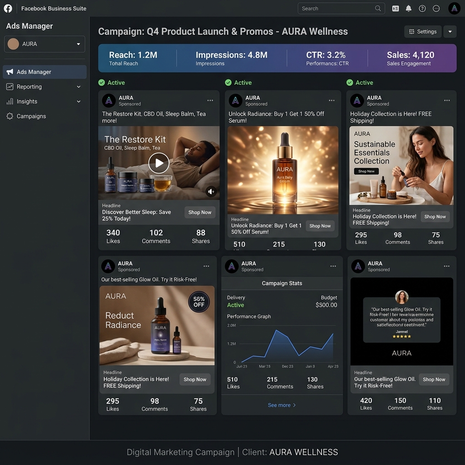Open the AURA account dropdown
This screenshot has height=465, width=465.
coord(45,44)
